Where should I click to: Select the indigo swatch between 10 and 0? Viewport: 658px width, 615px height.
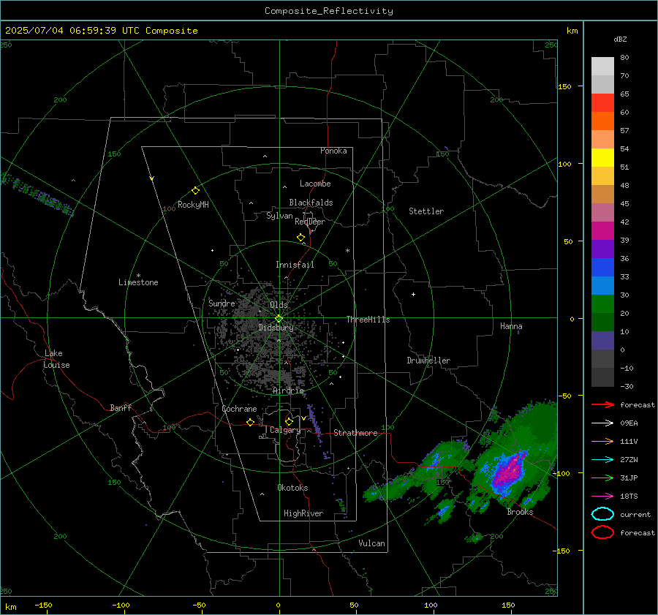602,341
